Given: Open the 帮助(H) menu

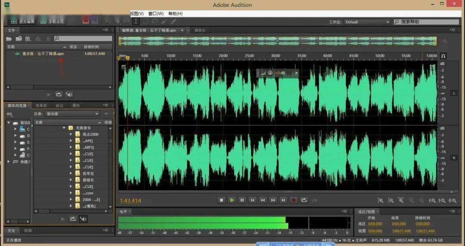Looking at the screenshot, I should click(x=175, y=14).
